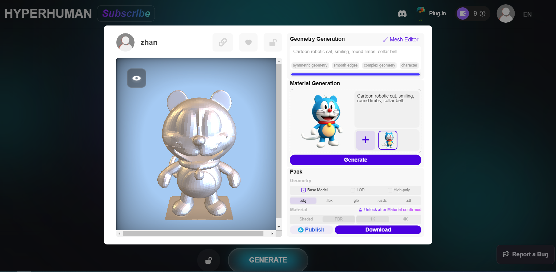Choose PBR material option
This screenshot has width=556, height=272.
339,219
